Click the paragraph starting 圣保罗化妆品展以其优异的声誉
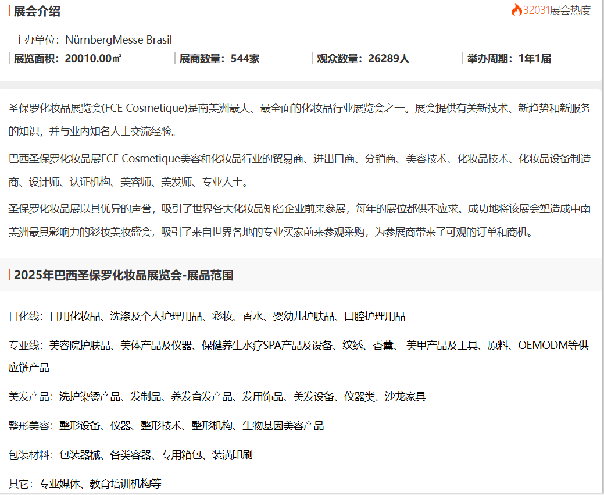Image resolution: width=604 pixels, height=495 pixels. [x=300, y=220]
